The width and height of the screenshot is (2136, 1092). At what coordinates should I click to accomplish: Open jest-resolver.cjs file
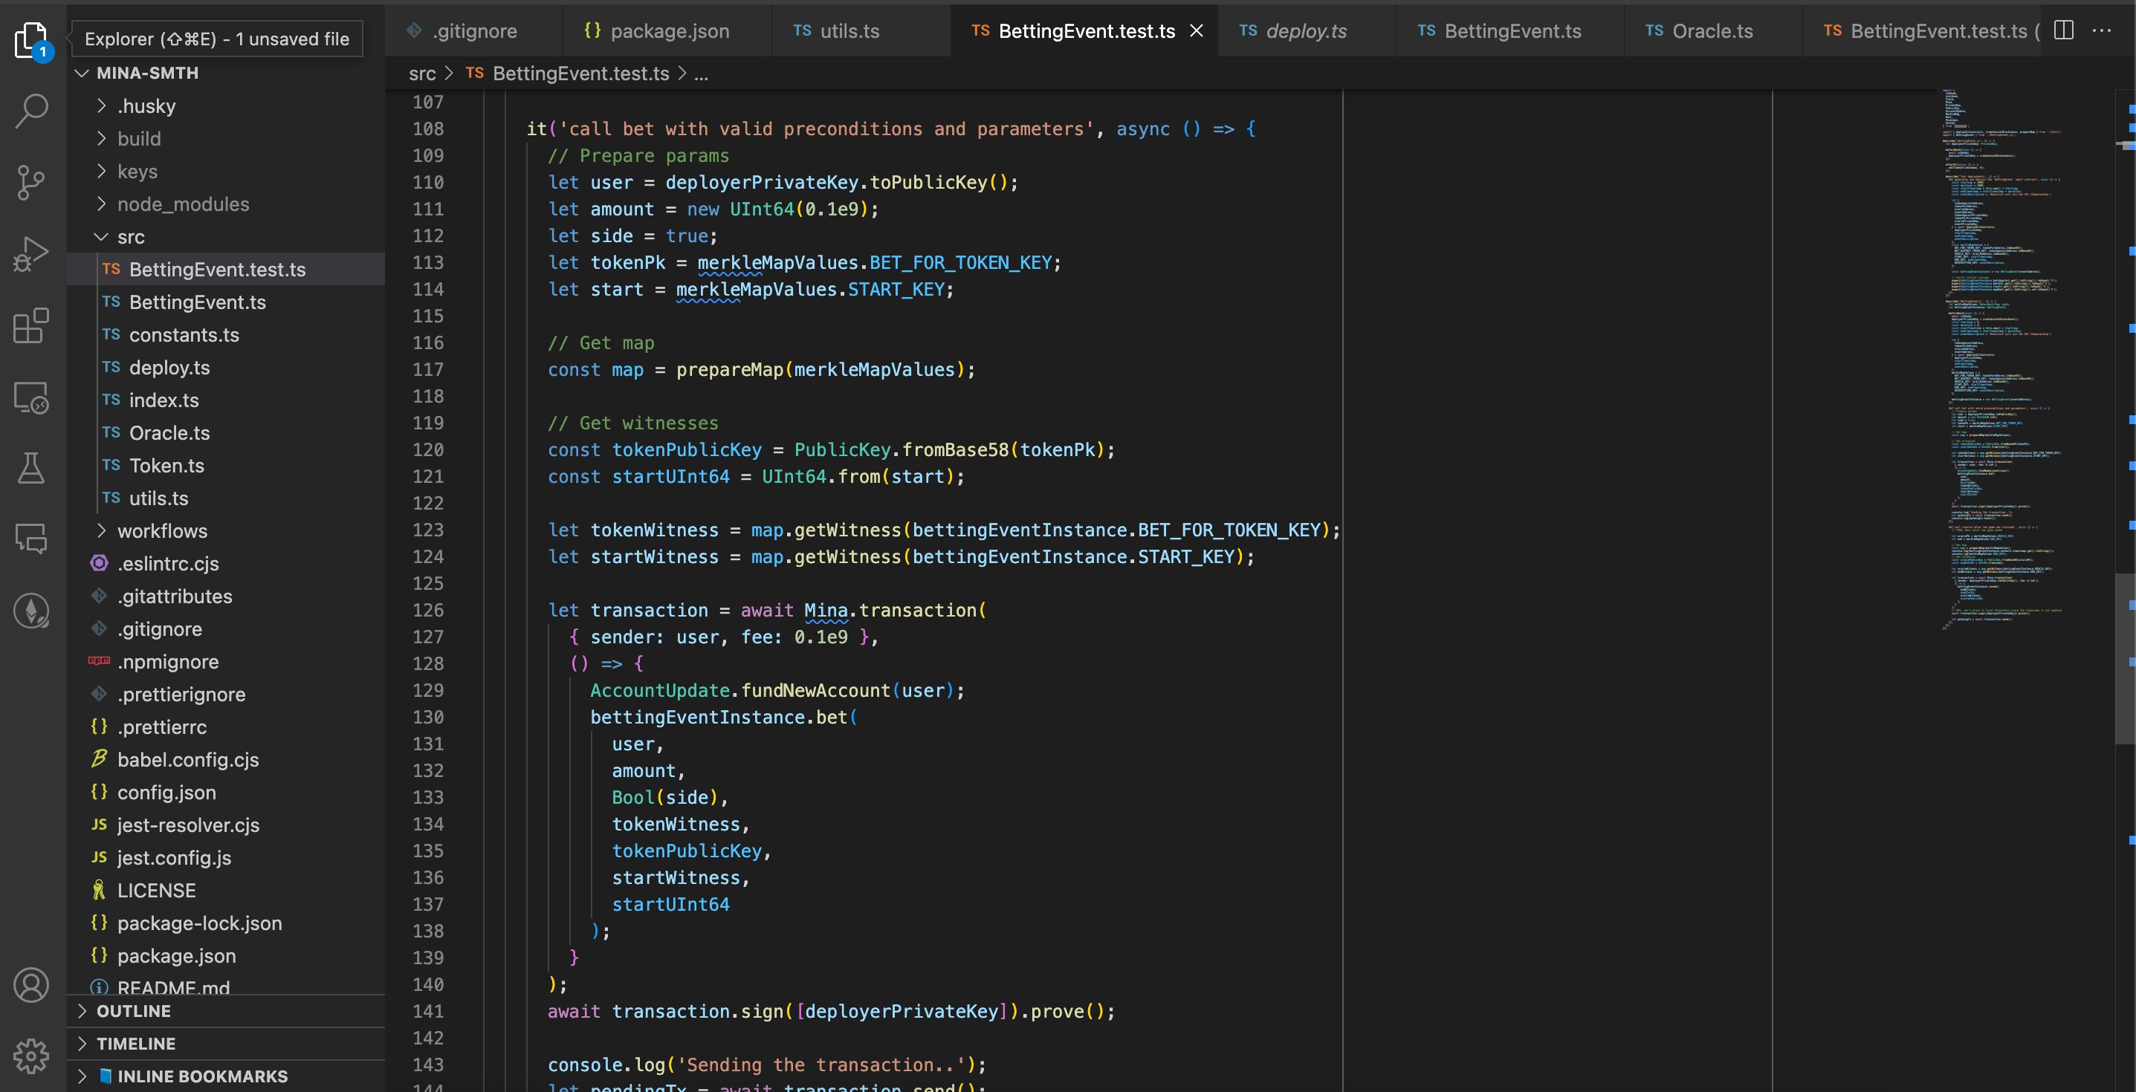coord(225,825)
